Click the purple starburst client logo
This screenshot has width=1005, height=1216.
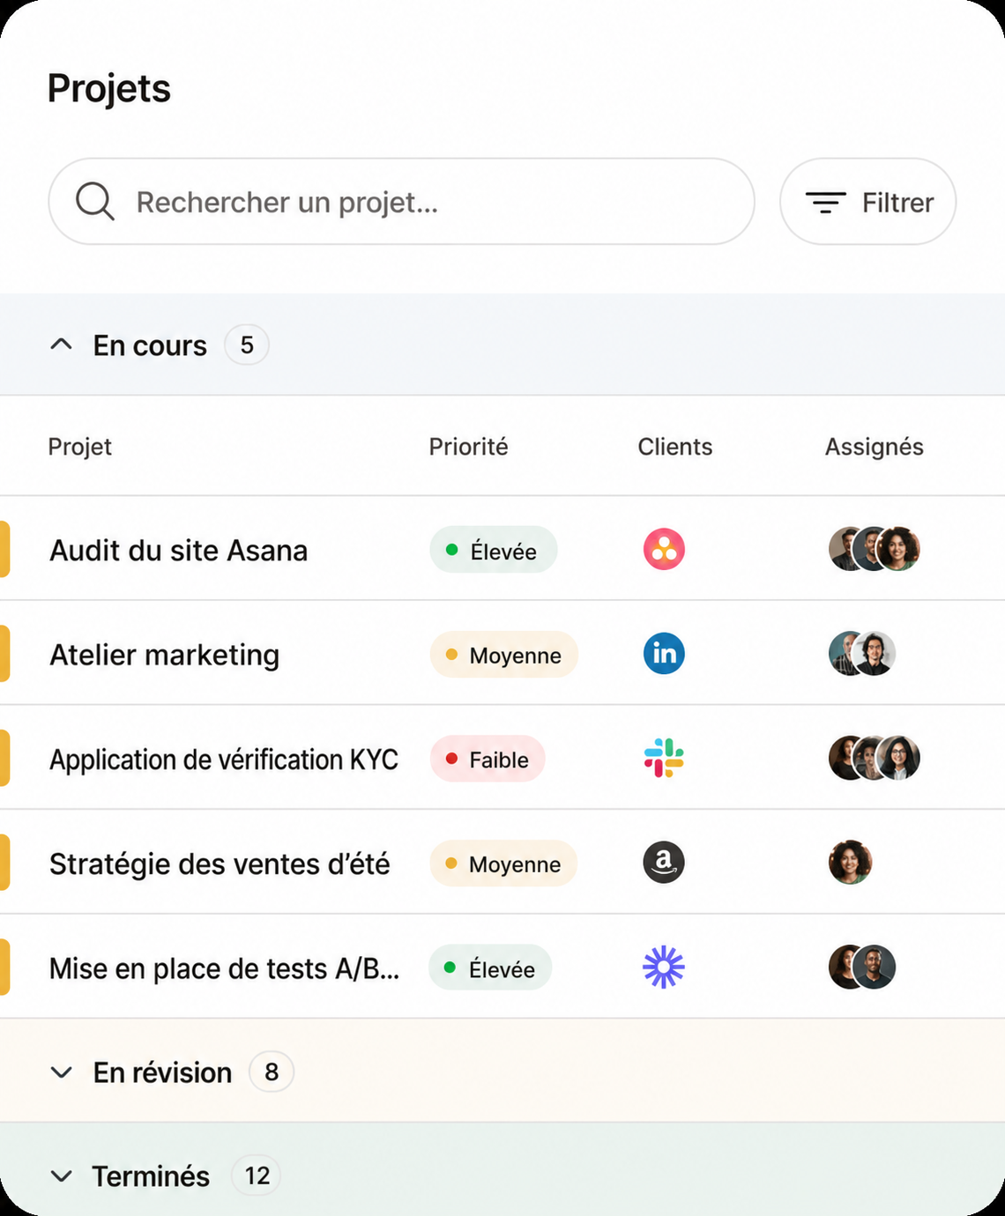664,968
